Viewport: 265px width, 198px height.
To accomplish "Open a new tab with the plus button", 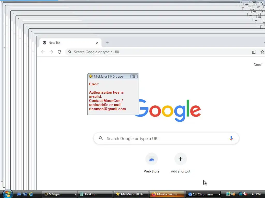I will (107, 43).
